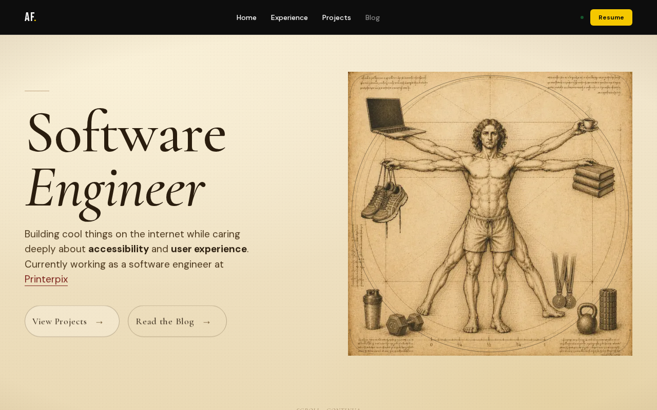Click the Read the Blog button
The height and width of the screenshot is (410, 657).
click(177, 321)
